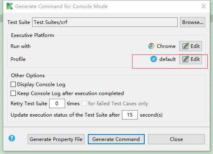
Task: Click the Generate Command button
Action: [x=116, y=139]
